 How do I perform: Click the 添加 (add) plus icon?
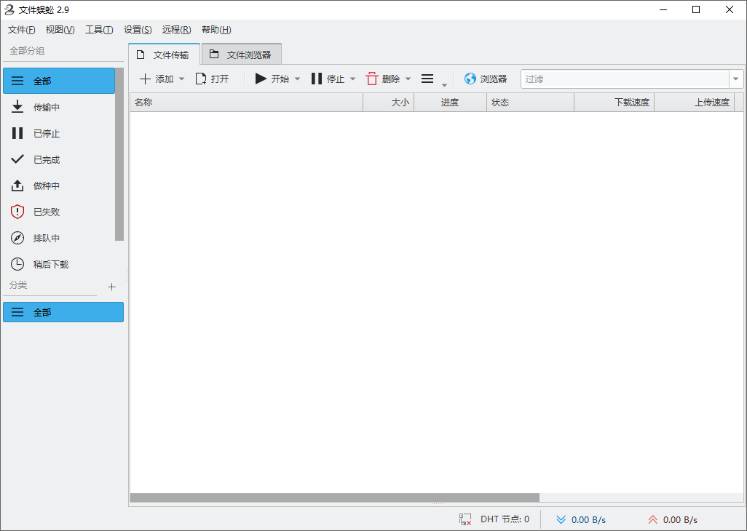point(145,79)
